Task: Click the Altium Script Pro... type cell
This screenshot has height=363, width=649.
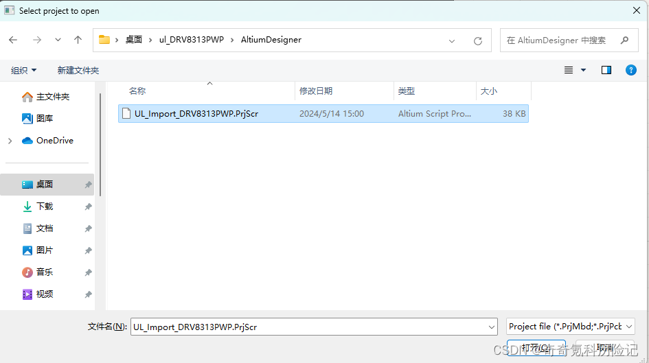Action: (x=435, y=114)
